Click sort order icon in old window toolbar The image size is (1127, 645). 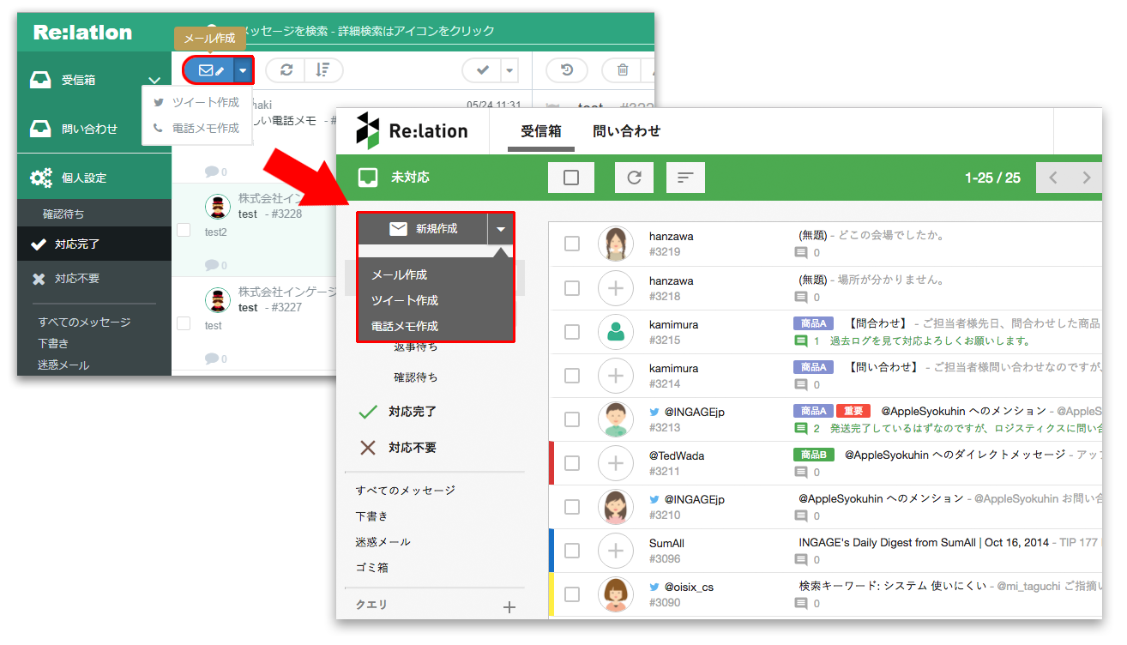322,70
